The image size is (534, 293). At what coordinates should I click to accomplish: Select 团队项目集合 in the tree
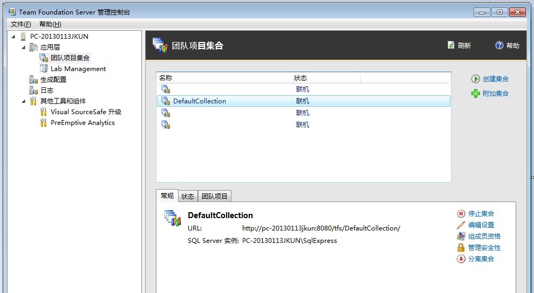coord(70,58)
